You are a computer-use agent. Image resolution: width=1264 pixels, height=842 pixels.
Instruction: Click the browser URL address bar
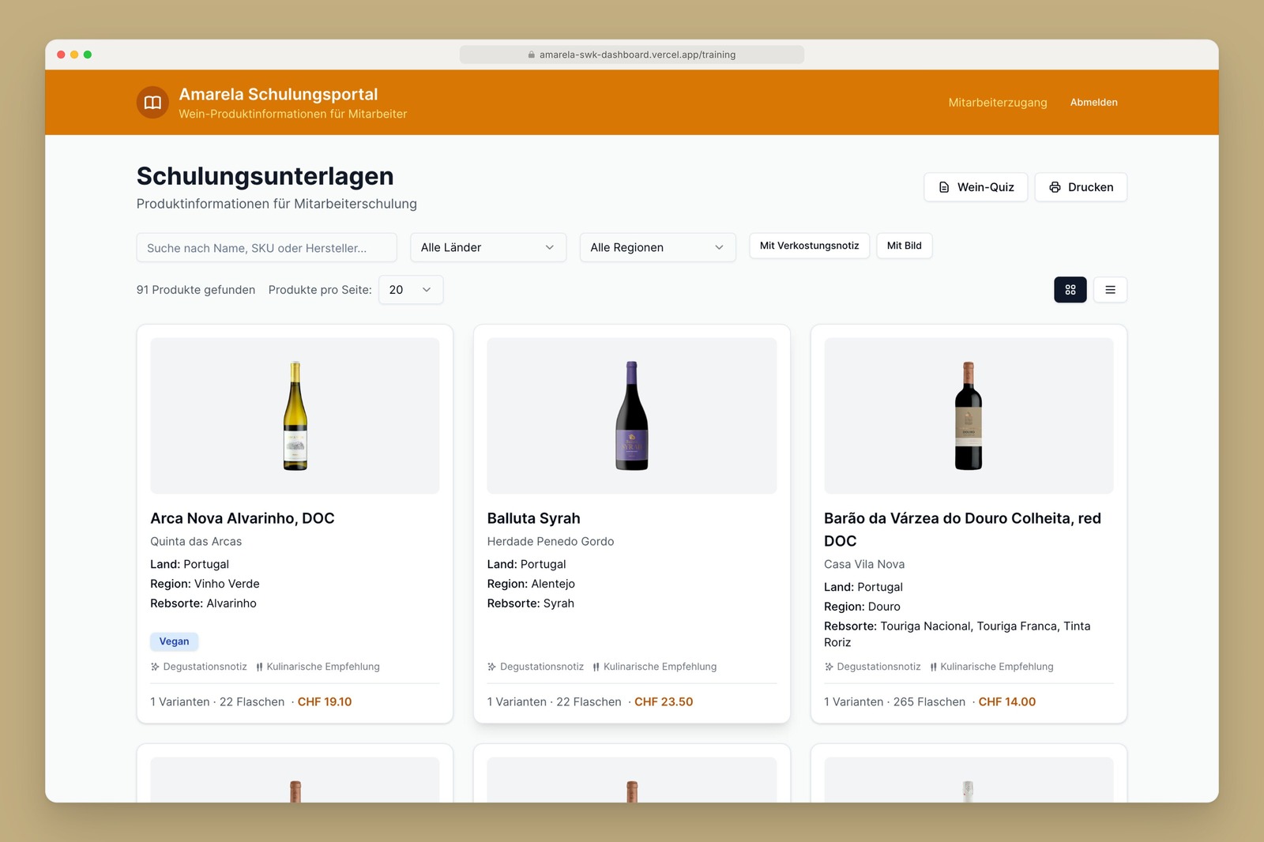(632, 55)
